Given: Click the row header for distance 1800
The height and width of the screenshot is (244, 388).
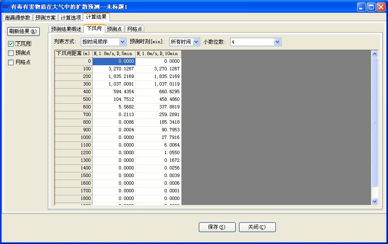Looking at the screenshot, I should (74, 198).
